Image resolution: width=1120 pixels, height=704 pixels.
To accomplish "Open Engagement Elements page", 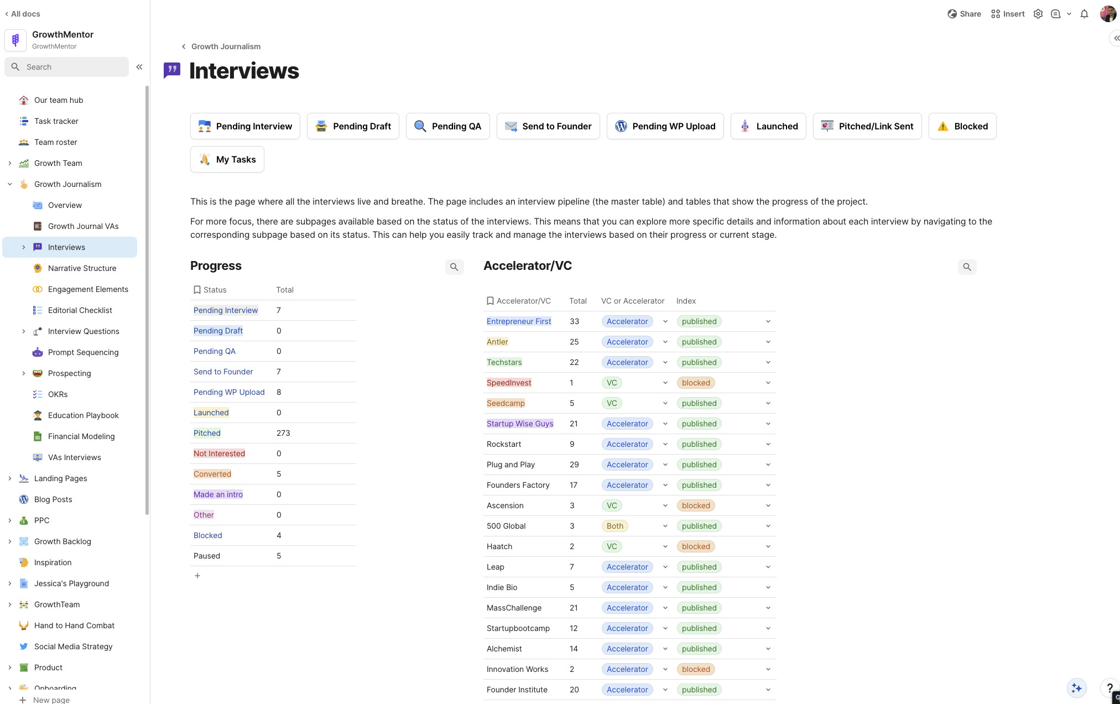I will (x=88, y=289).
